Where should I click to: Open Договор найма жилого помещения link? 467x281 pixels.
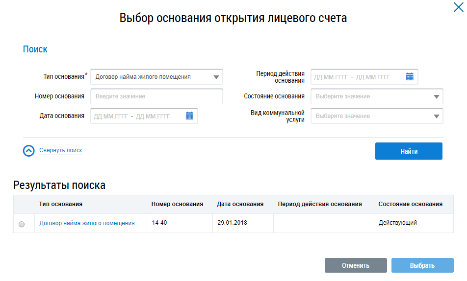(x=87, y=223)
